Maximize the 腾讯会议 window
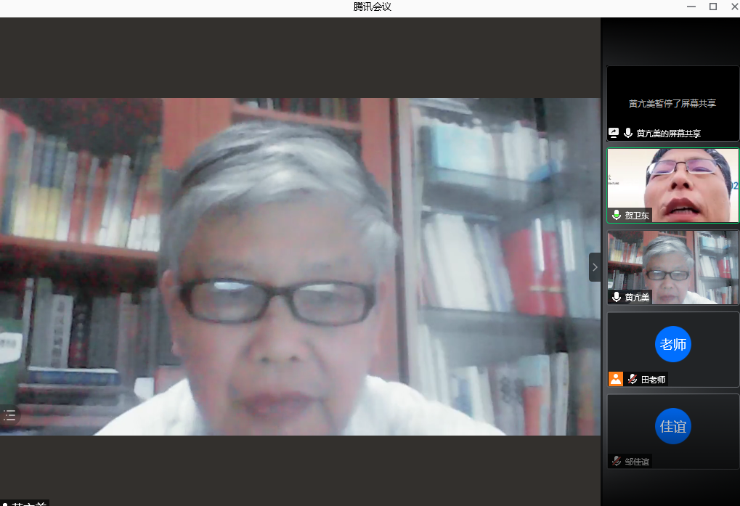Viewport: 740px width, 506px height. [x=712, y=7]
